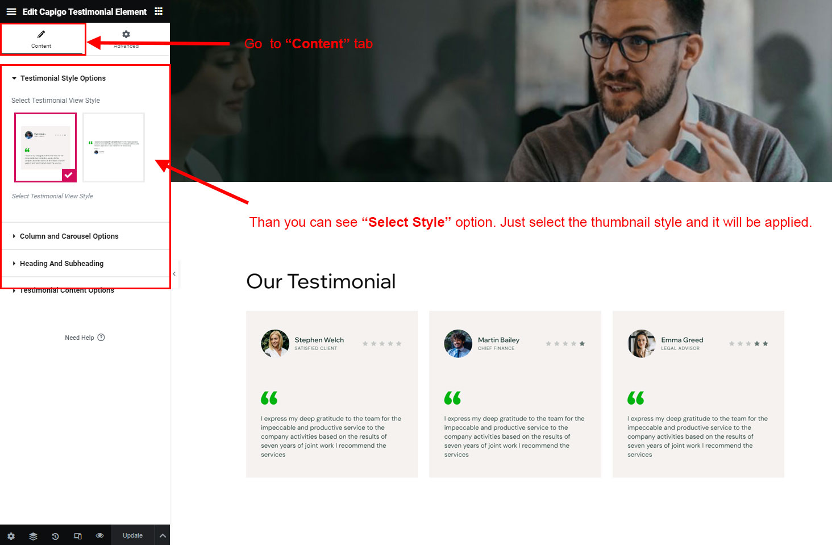Open the revision History icon
Screen dimensions: 832x545
tap(55, 536)
